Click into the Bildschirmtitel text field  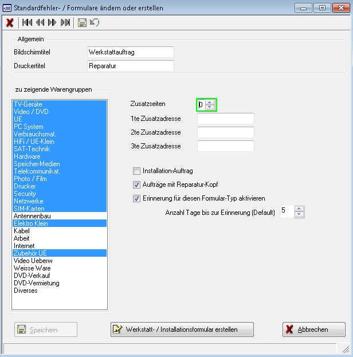click(x=130, y=52)
